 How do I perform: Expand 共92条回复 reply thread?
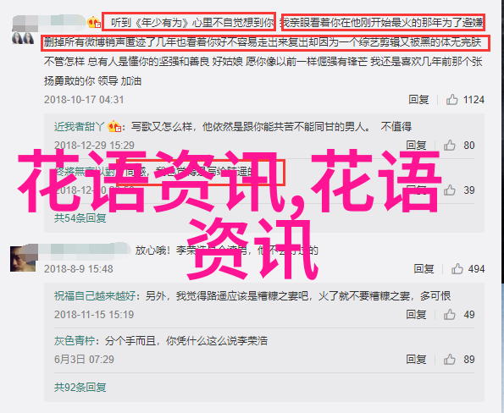point(80,388)
